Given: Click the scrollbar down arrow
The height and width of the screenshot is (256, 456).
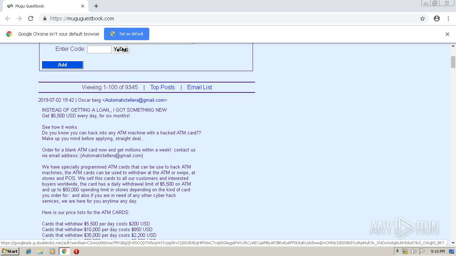Looking at the screenshot, I should point(453,243).
